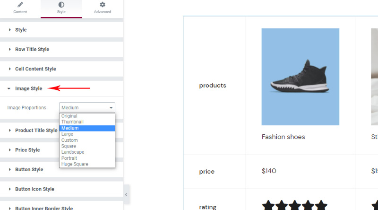Choose Huge Square from the list

click(75, 164)
